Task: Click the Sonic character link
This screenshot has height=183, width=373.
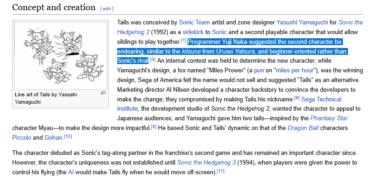Action: coord(219,32)
